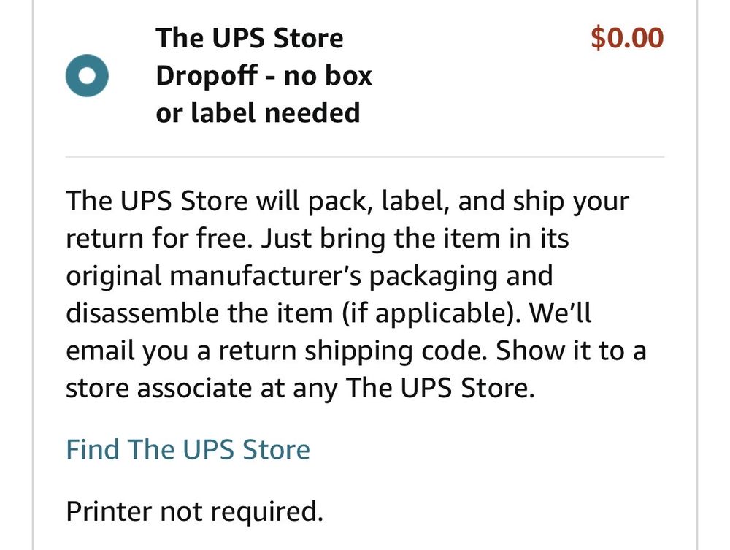This screenshot has height=550, width=730.
Task: Click the $0.00 return price
Action: click(x=626, y=38)
